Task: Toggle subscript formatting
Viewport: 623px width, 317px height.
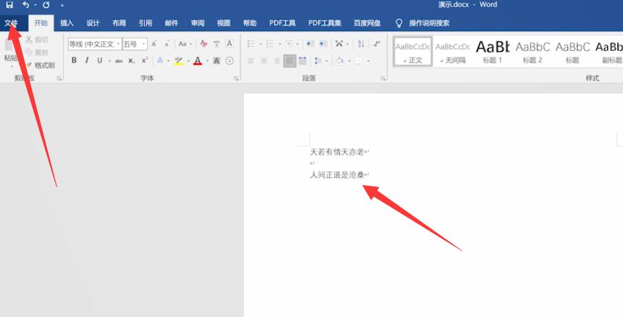Action: 131,61
